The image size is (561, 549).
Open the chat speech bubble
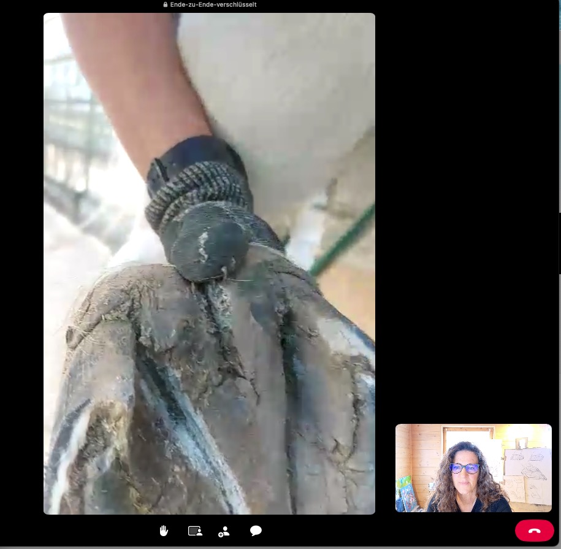[256, 531]
